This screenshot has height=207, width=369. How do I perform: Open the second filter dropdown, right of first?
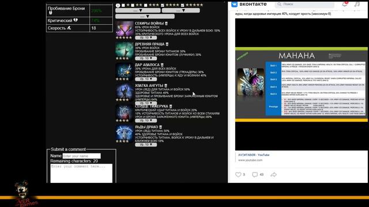tap(180, 10)
